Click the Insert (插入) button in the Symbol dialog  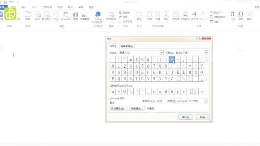[186, 117]
